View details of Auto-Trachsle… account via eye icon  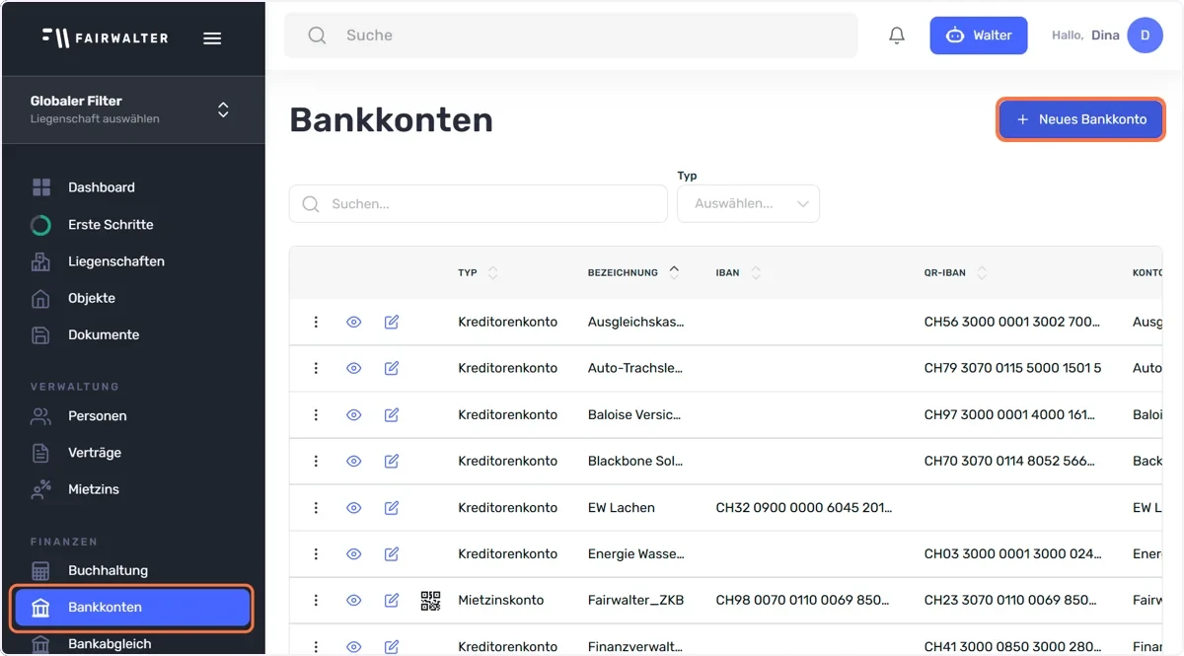click(354, 368)
